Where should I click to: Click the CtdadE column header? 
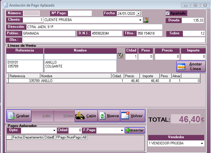(x=49, y=137)
